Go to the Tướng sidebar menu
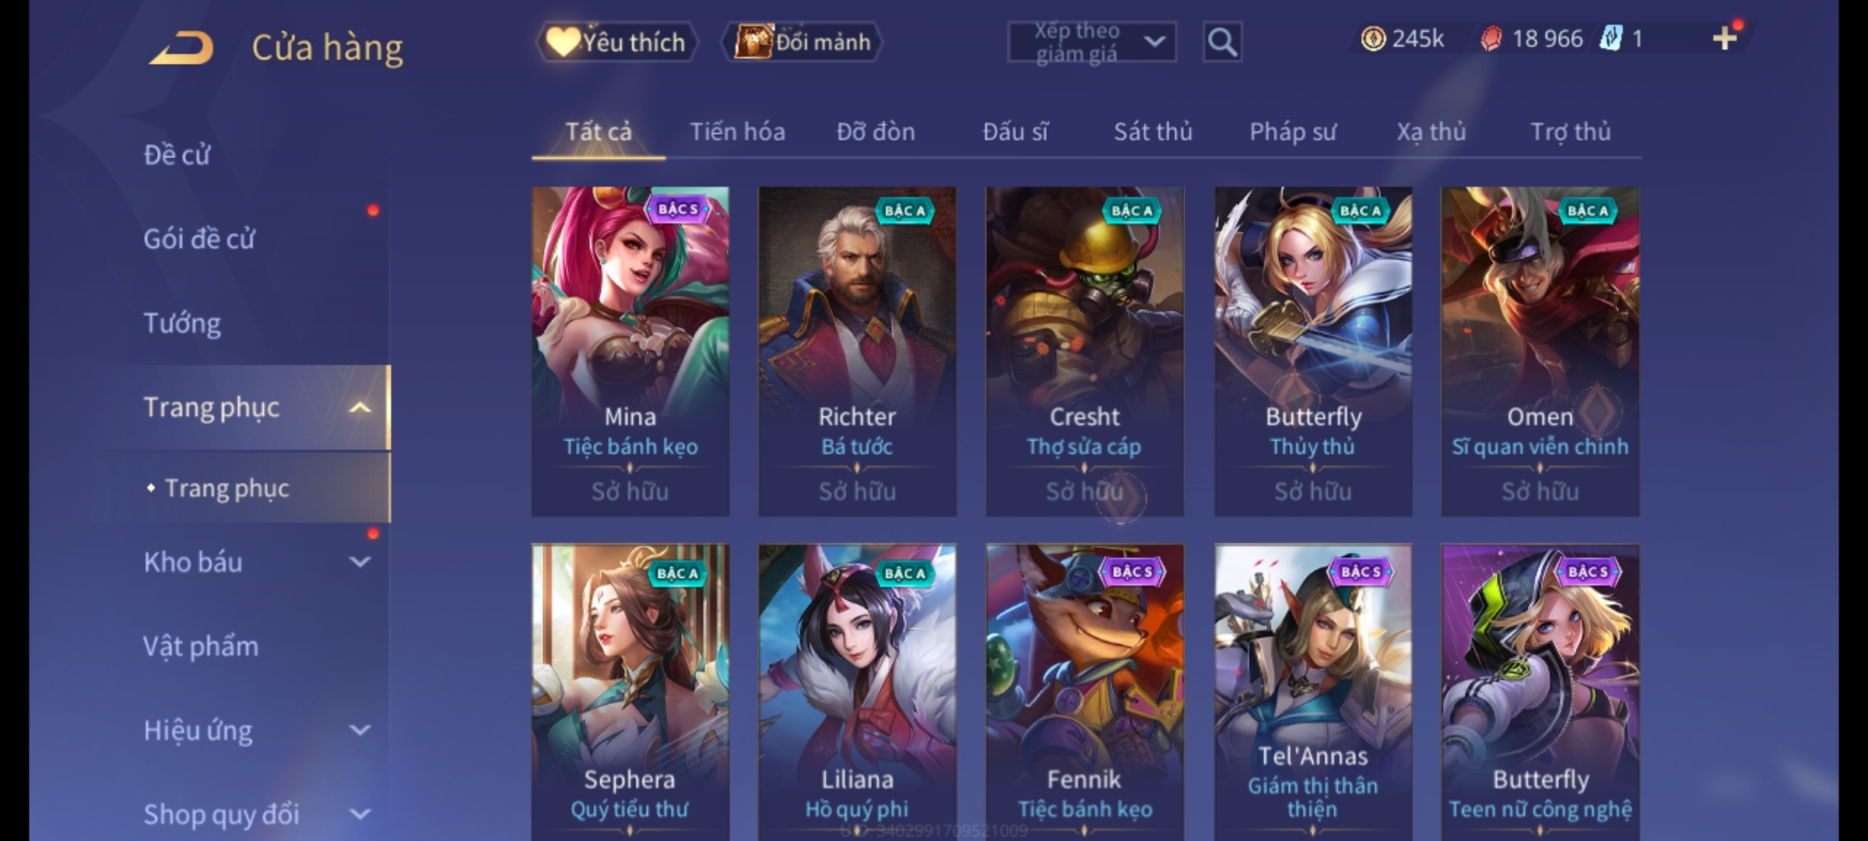The width and height of the screenshot is (1868, 841). (x=182, y=323)
